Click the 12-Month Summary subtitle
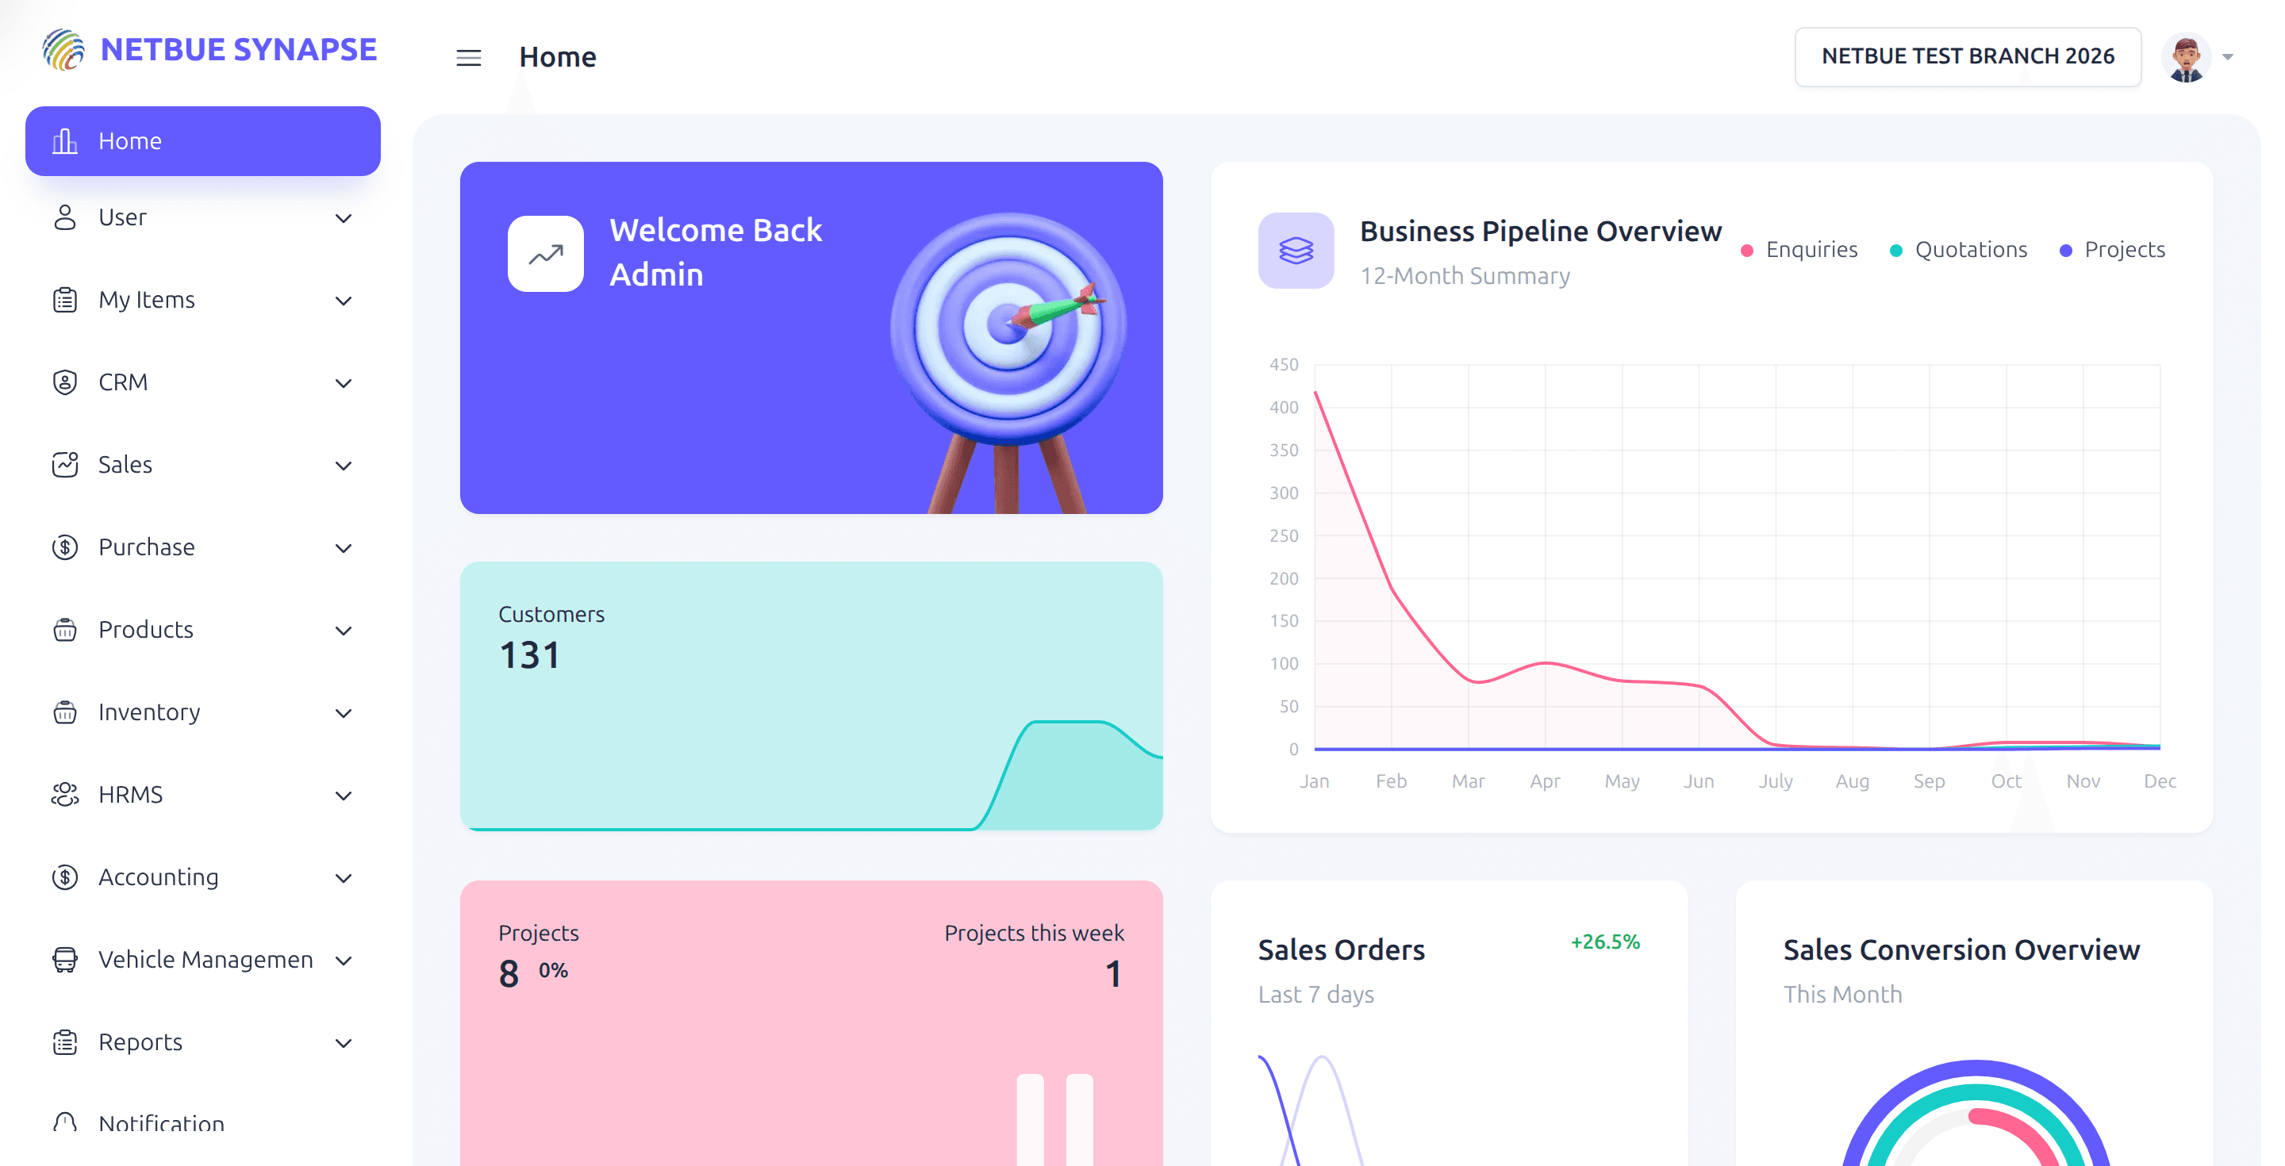Image resolution: width=2285 pixels, height=1166 pixels. pyautogui.click(x=1465, y=276)
